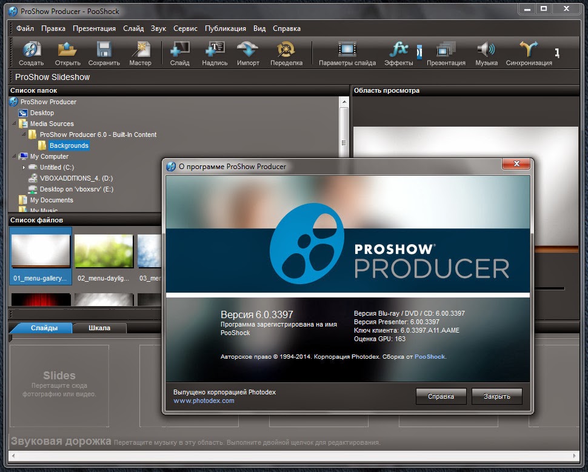Click the Справка button in About dialog

441,396
